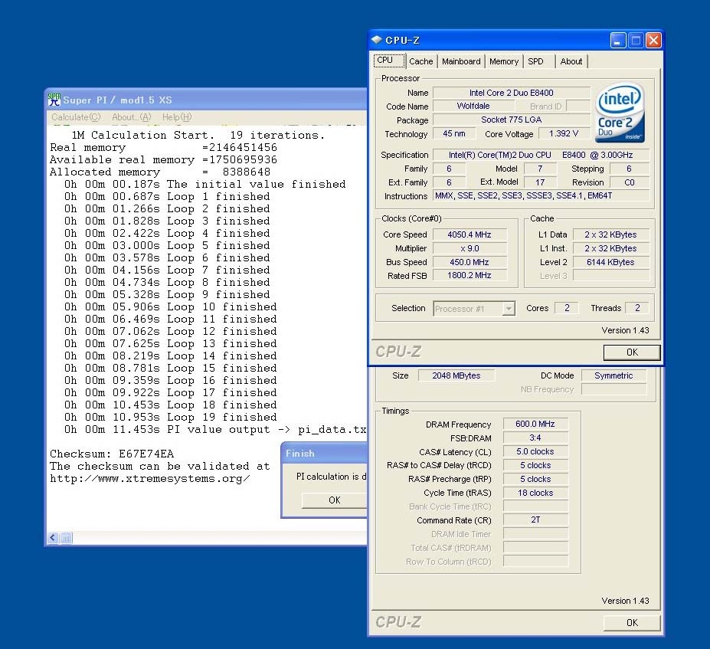
Task: Click the Size 2048 MBytes value
Action: coord(456,375)
